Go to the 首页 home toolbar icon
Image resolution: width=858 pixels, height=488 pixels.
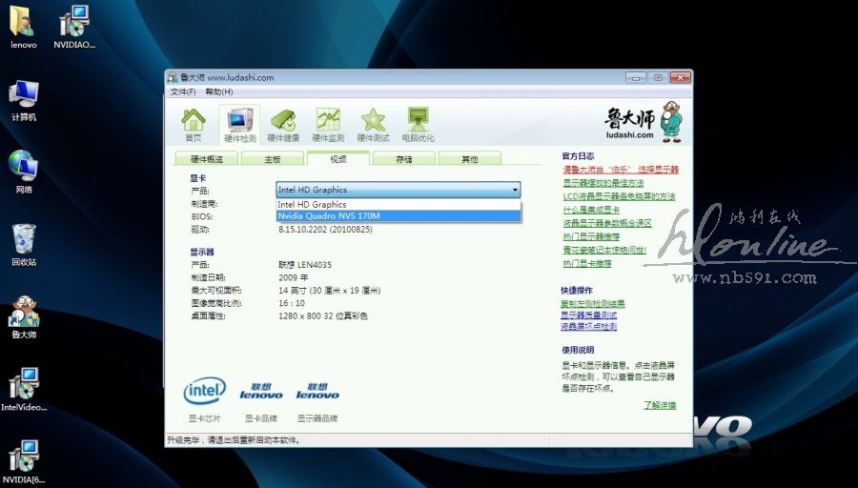click(x=194, y=125)
